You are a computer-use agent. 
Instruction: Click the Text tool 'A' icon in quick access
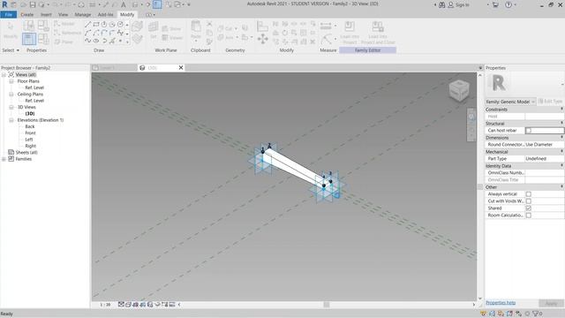click(x=124, y=4)
